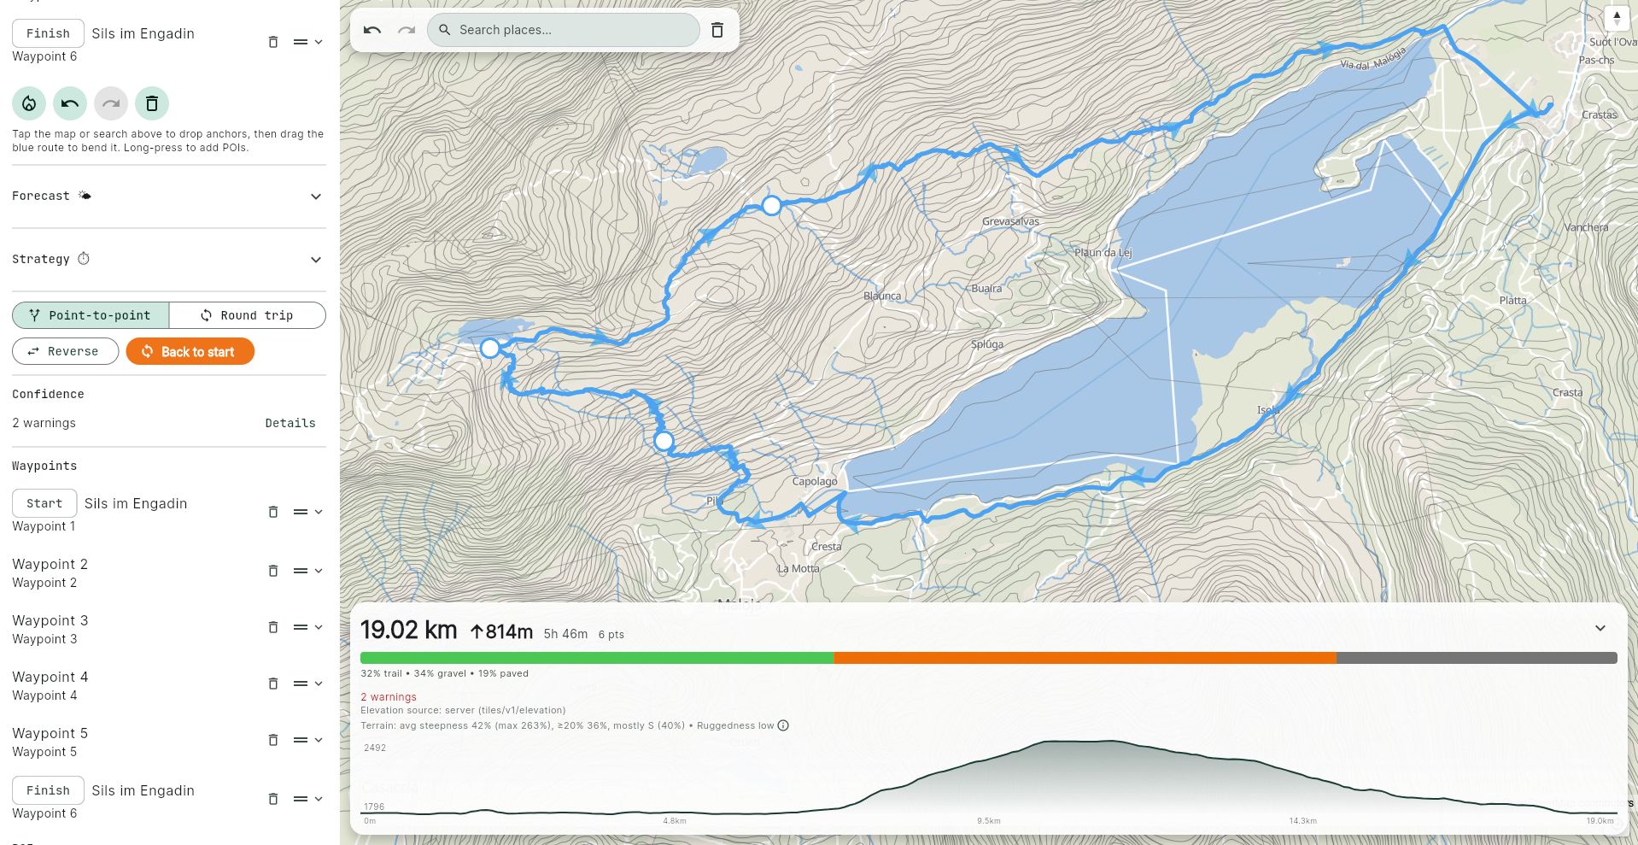Switch routing mode to Round trip

click(247, 314)
